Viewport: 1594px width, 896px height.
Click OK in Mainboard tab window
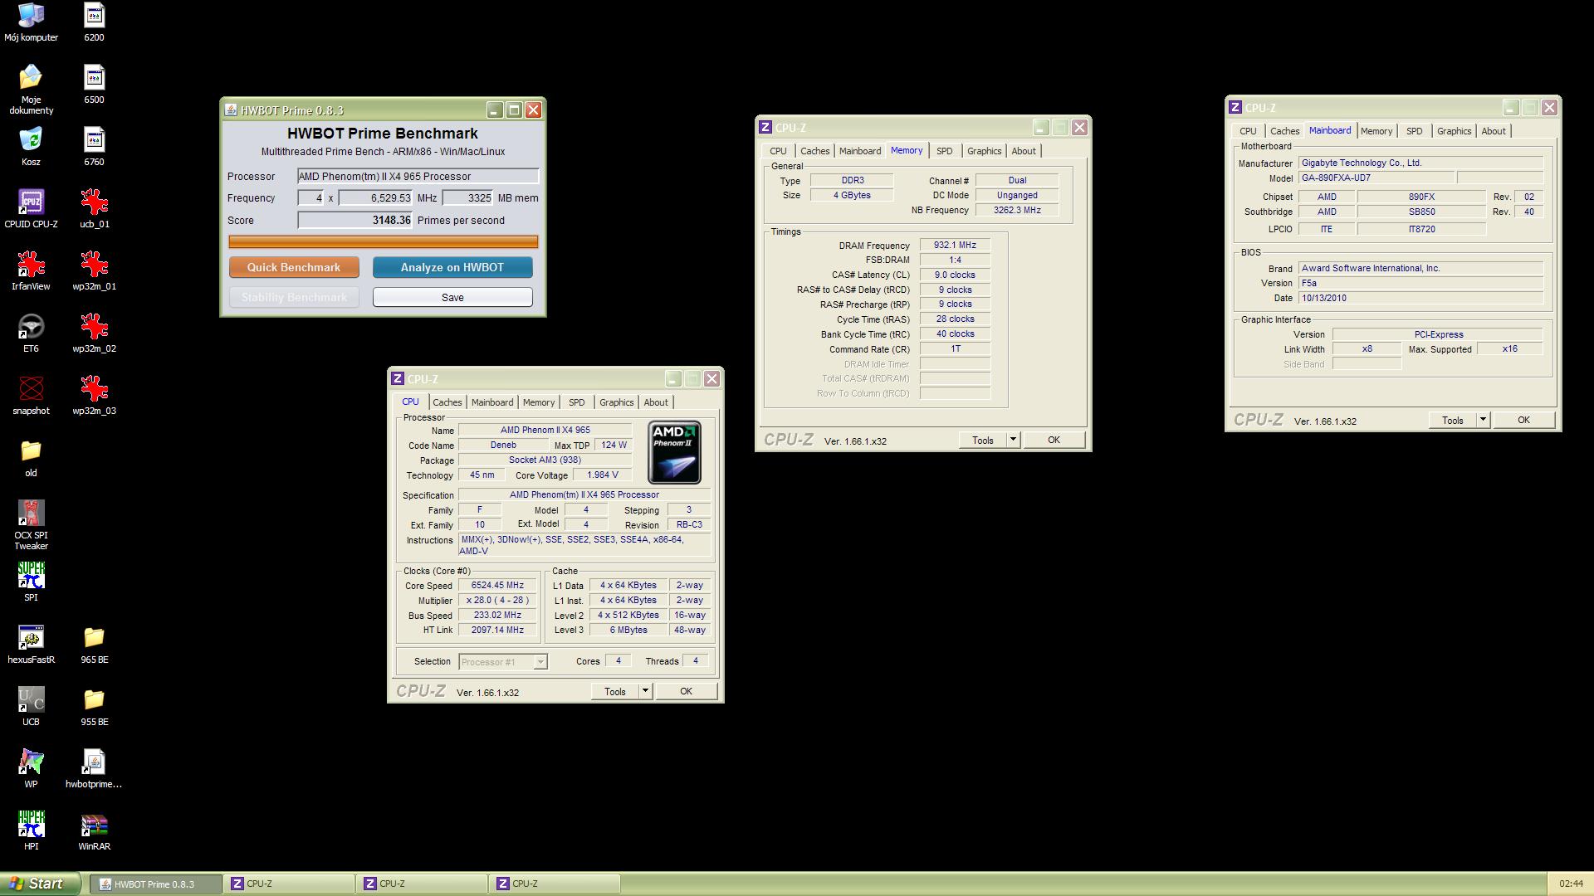[x=1523, y=420]
